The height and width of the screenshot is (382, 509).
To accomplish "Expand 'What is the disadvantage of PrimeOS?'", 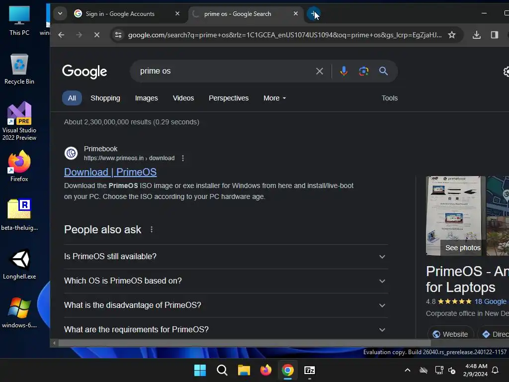I will point(226,305).
